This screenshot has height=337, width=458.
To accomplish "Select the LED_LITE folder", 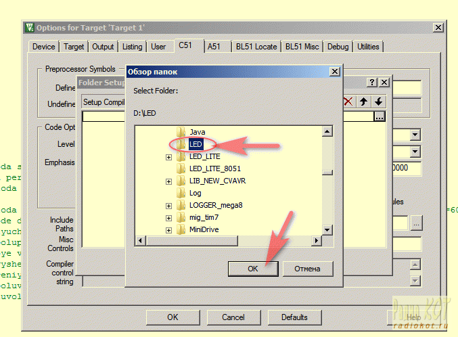I will 204,157.
